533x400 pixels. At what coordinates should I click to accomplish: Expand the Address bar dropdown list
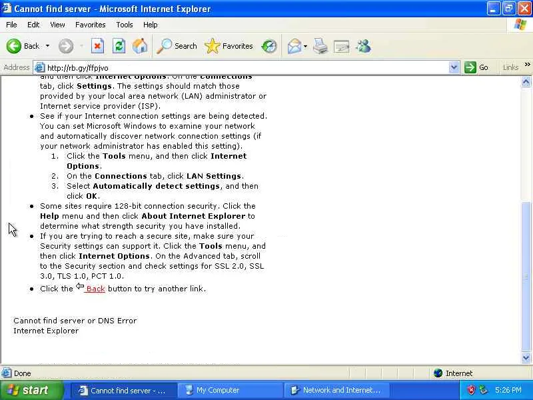454,68
